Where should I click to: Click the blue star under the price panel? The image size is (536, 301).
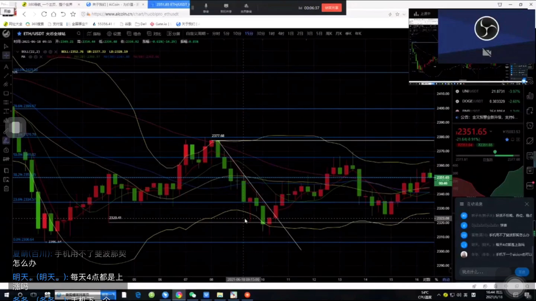(507, 140)
